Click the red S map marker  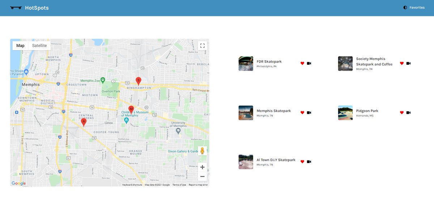tap(138, 81)
